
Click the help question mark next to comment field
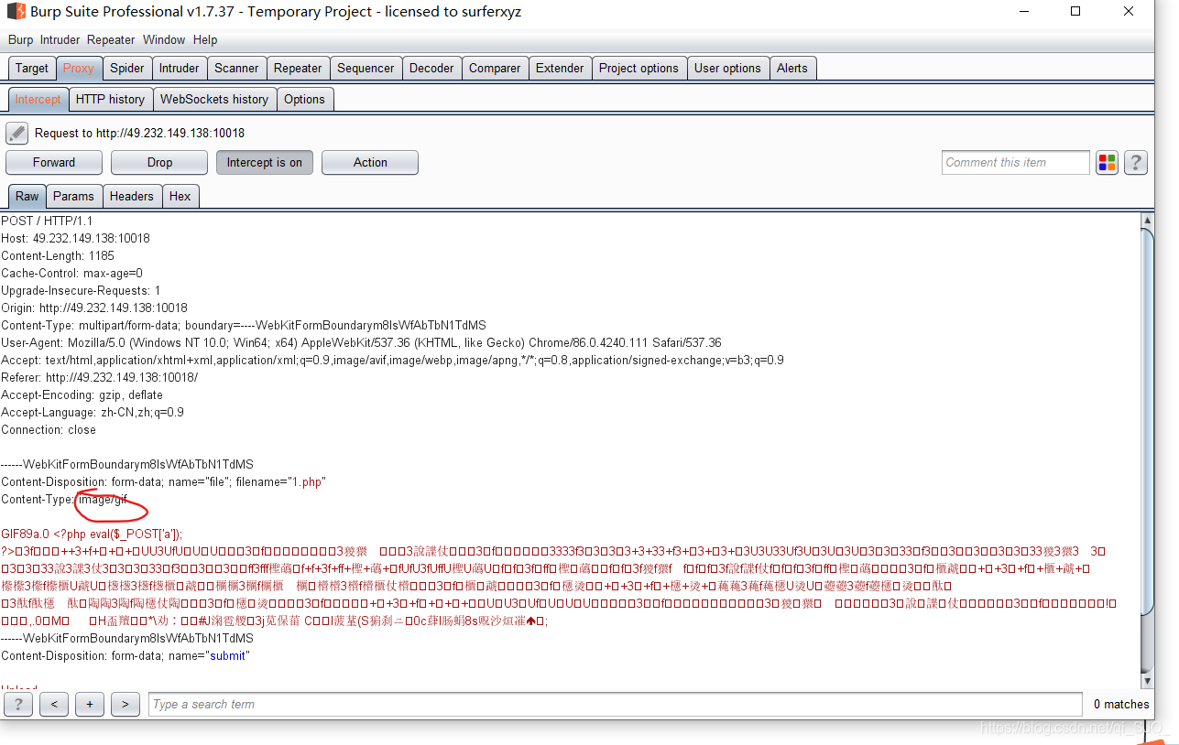(1135, 163)
